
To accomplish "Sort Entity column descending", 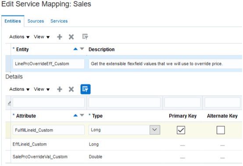I will coord(82,49).
